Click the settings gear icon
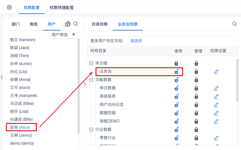Image resolution: width=241 pixels, height=150 pixels. coord(9,7)
